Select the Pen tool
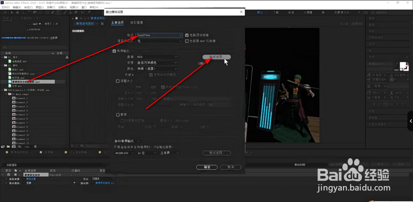The height and width of the screenshot is (202, 413). pos(53,12)
